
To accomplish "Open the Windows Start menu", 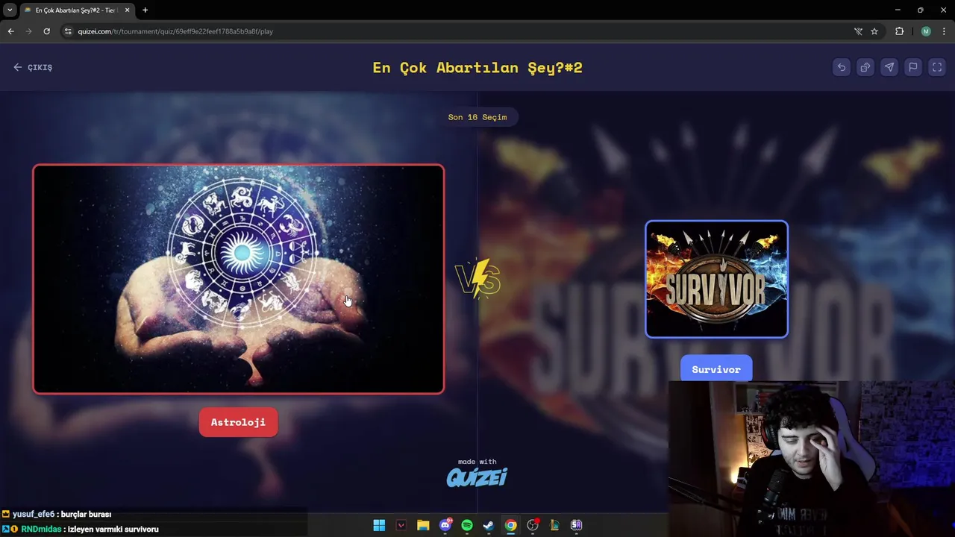I will tap(379, 525).
